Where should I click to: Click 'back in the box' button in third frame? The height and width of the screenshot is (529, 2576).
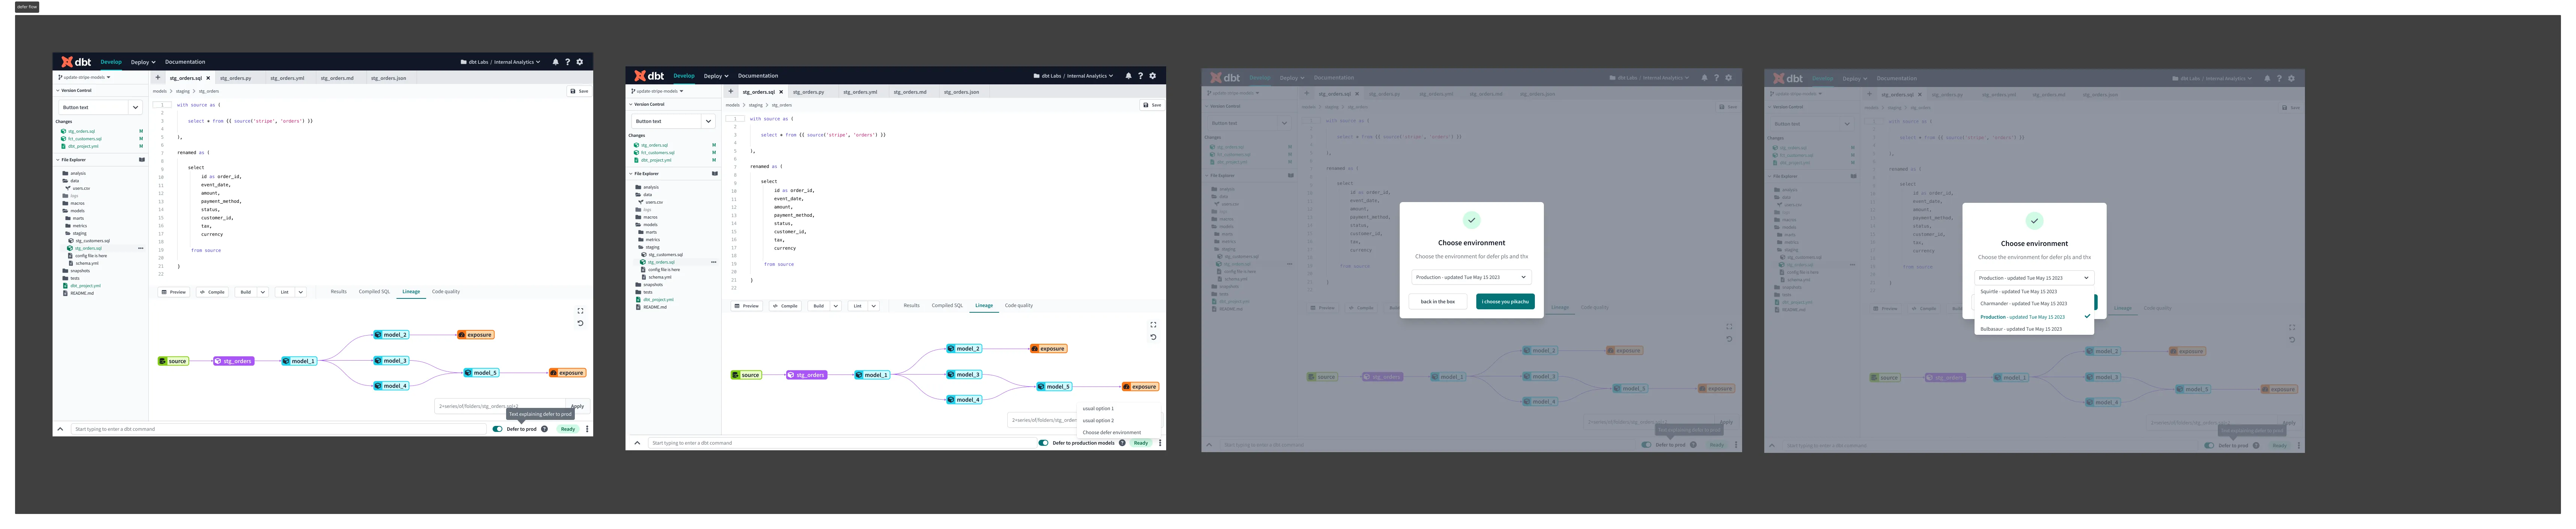(1438, 301)
